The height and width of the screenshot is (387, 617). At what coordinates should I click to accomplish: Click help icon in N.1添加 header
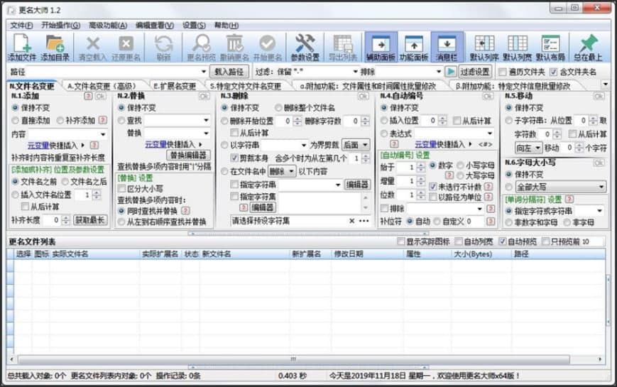88,96
